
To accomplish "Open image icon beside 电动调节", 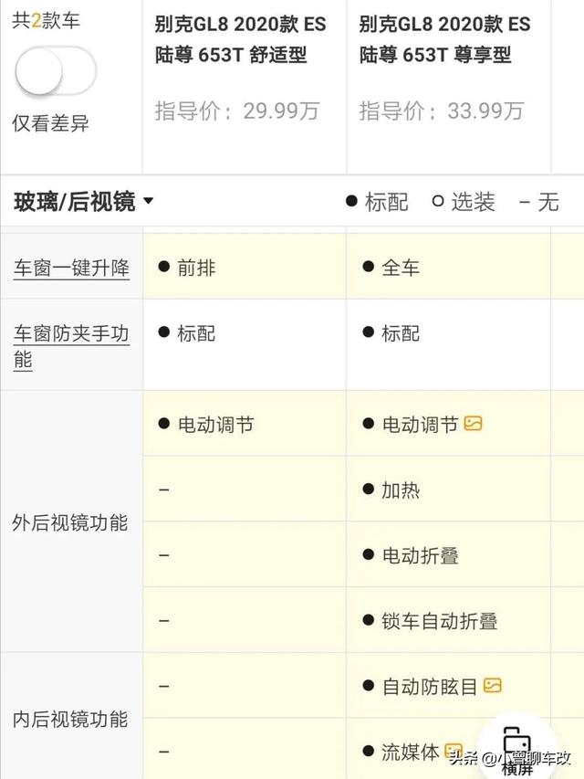I will (x=473, y=424).
